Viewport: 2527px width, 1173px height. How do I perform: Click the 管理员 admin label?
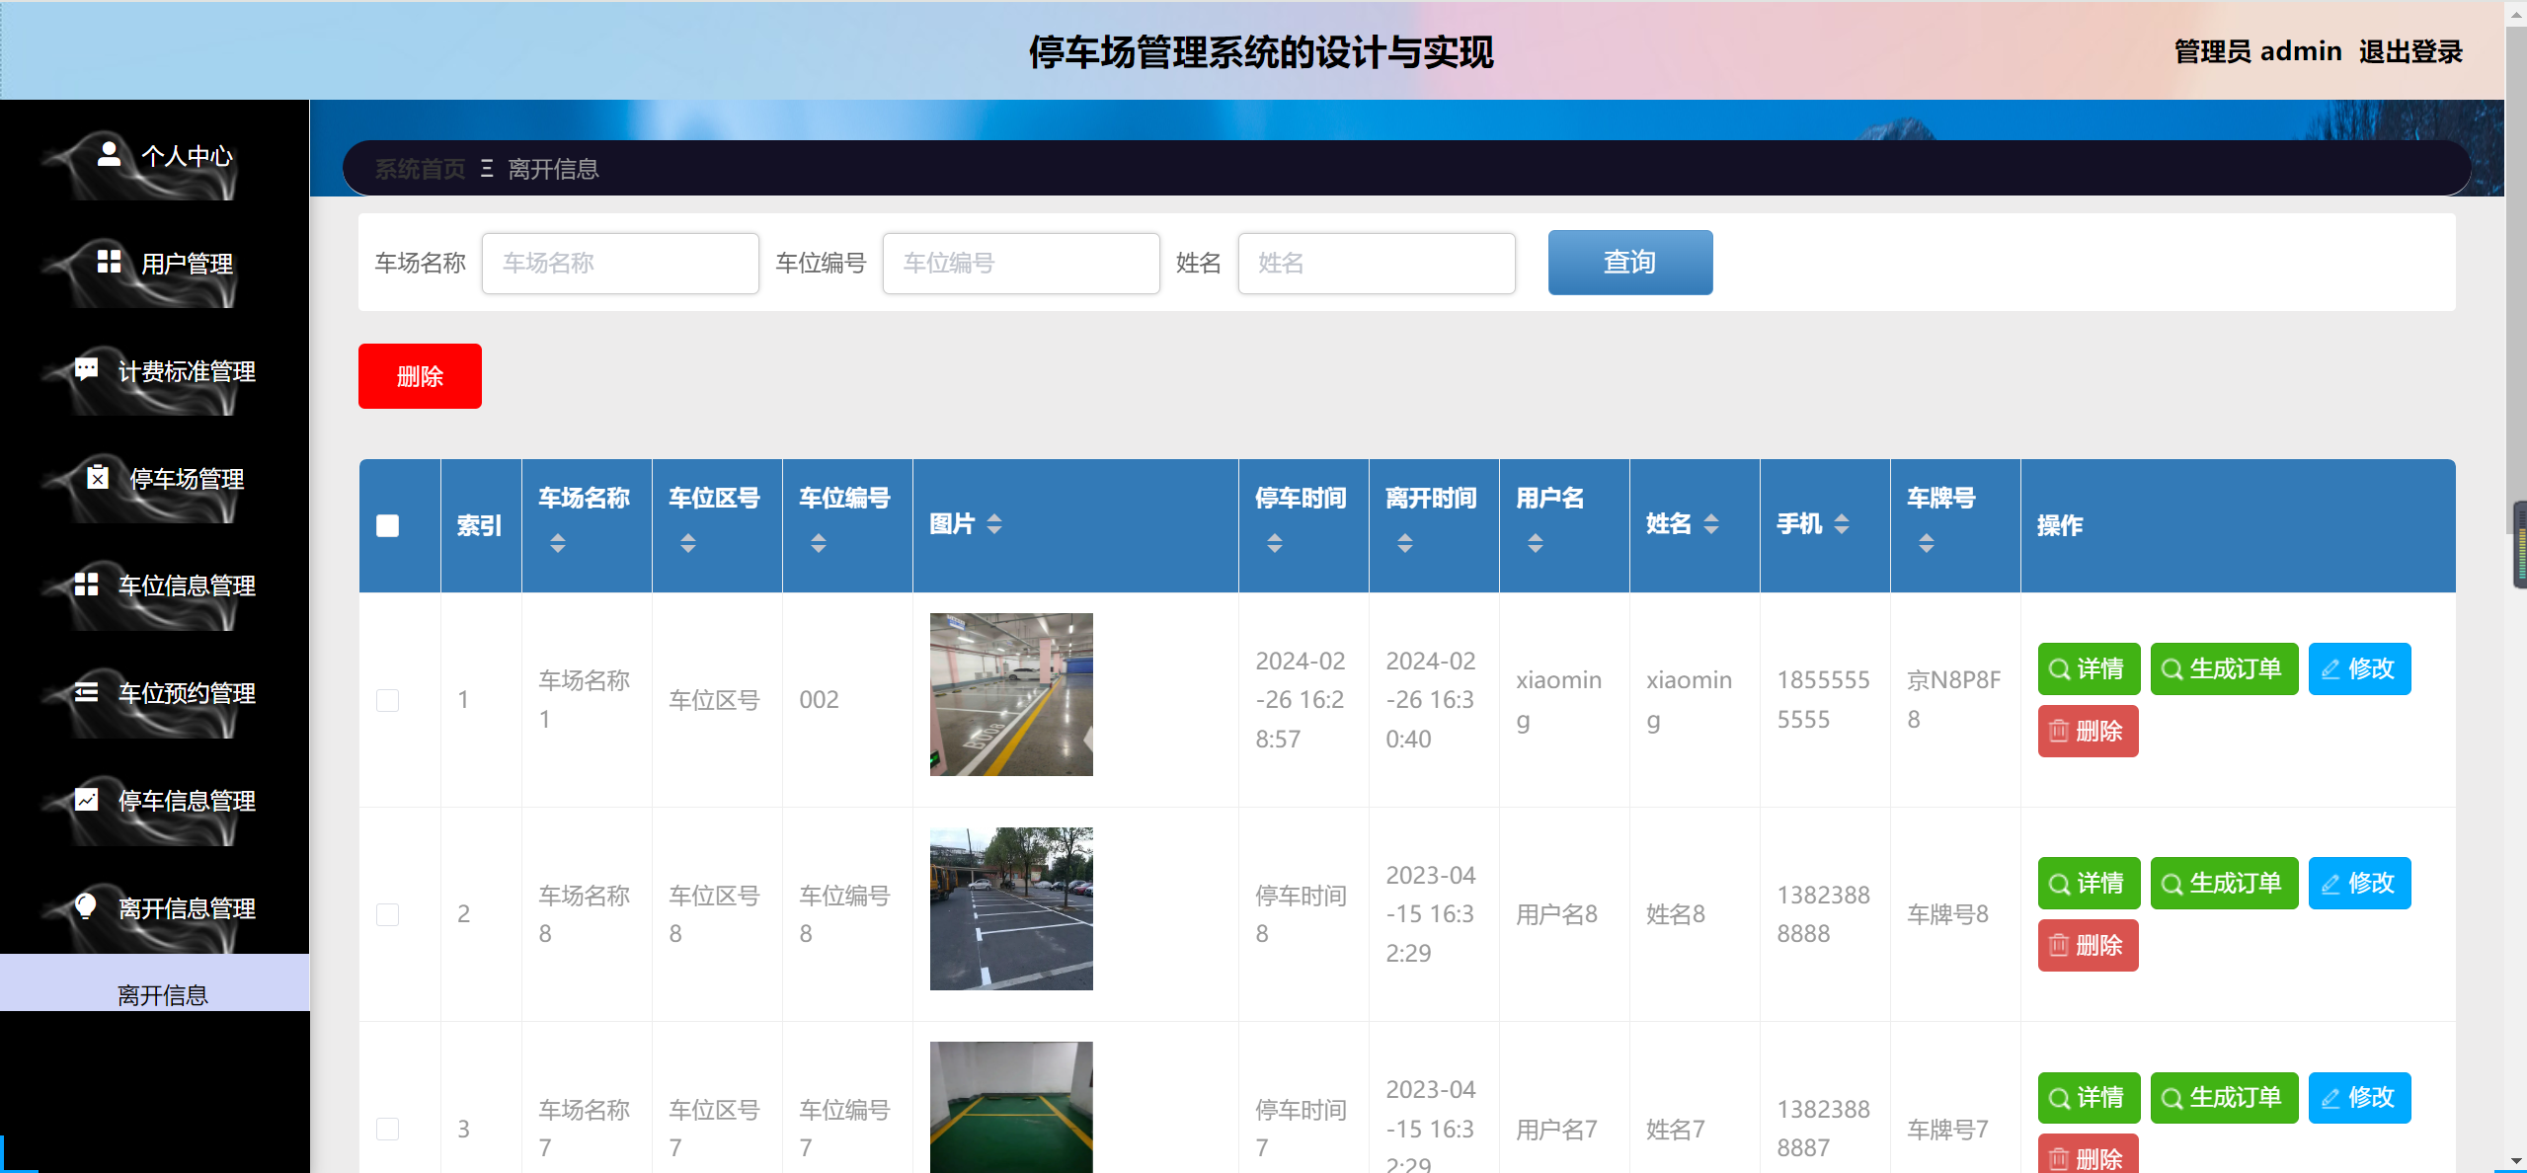pos(2257,51)
